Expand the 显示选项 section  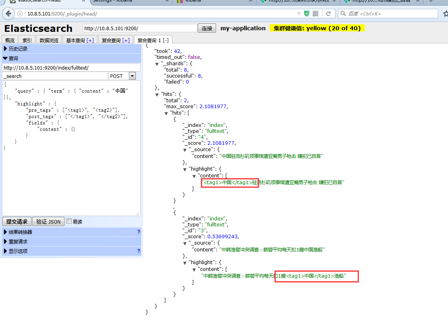click(x=72, y=251)
